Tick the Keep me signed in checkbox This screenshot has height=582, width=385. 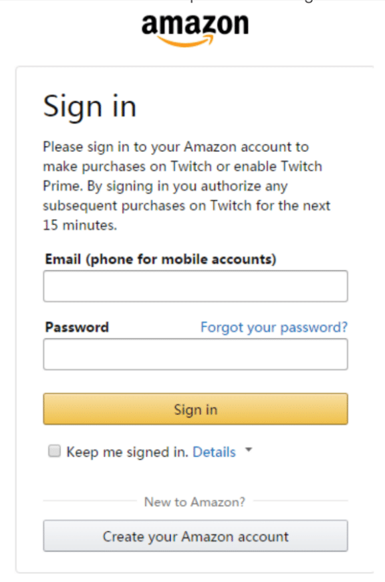pos(55,451)
